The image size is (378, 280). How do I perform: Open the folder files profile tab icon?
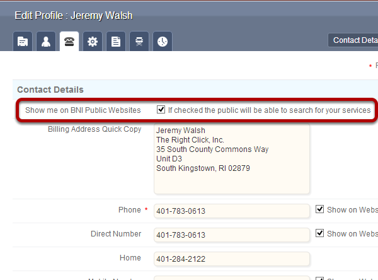click(23, 42)
